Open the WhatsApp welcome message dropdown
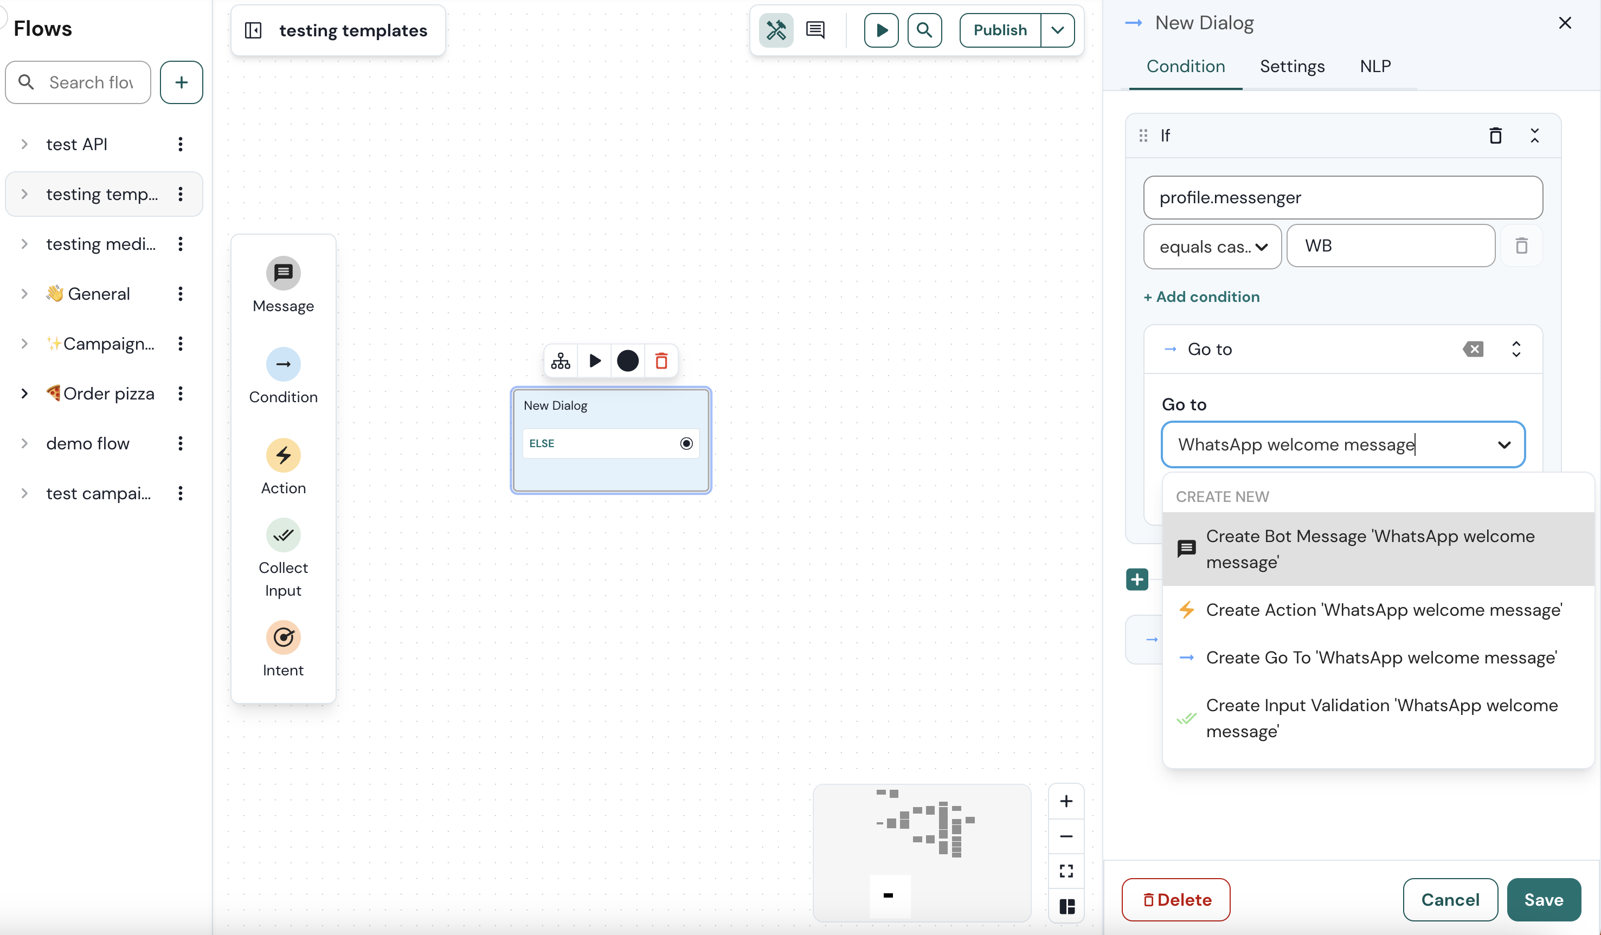This screenshot has height=935, width=1601. tap(1504, 444)
